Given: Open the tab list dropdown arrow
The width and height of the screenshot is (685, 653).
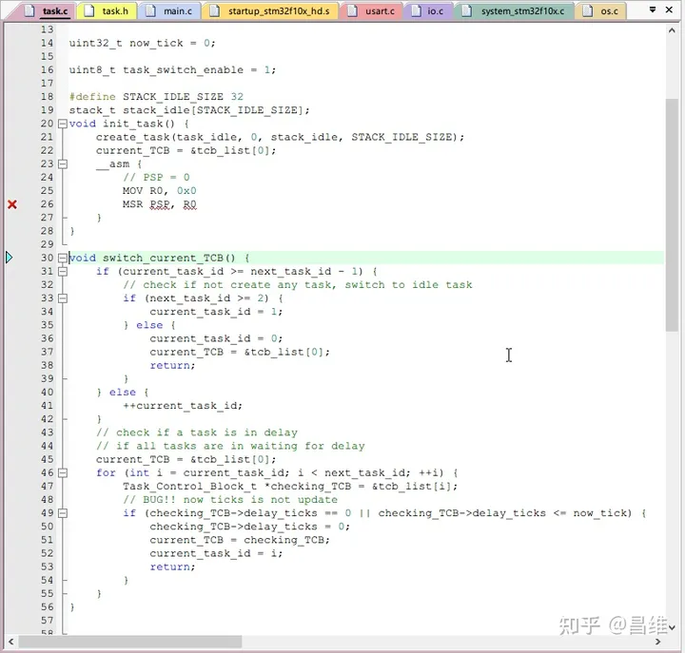Looking at the screenshot, I should click(x=653, y=10).
